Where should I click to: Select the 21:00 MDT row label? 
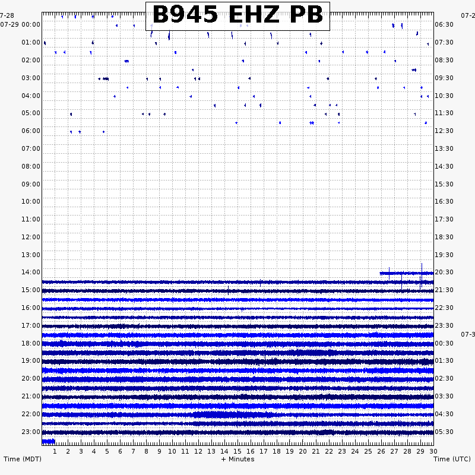31,396
